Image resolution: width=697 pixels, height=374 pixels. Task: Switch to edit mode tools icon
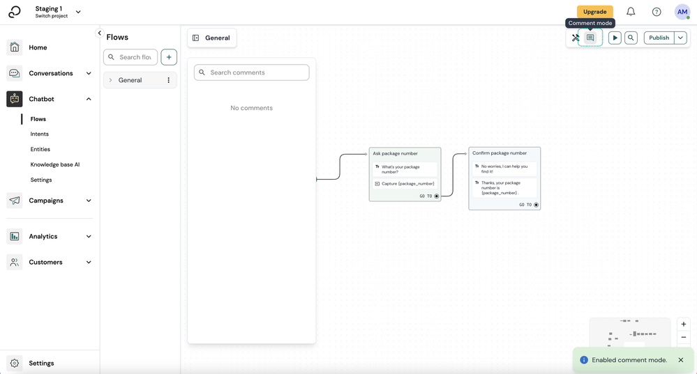pyautogui.click(x=576, y=38)
